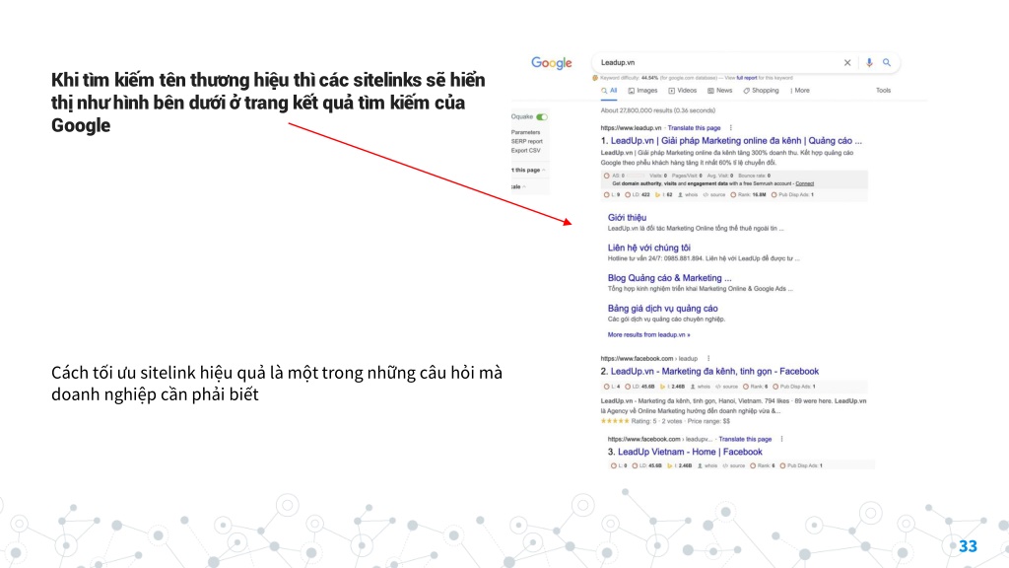Collapse the 'cale' section in SEOquake sidebar

518,186
